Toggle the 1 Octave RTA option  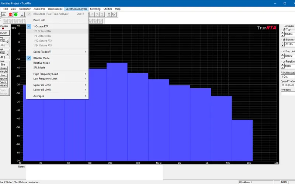[41, 26]
